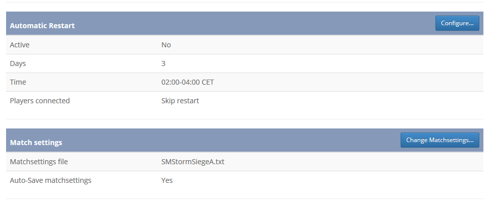
Task: Click the Matchsettings file label
Action: (x=39, y=162)
